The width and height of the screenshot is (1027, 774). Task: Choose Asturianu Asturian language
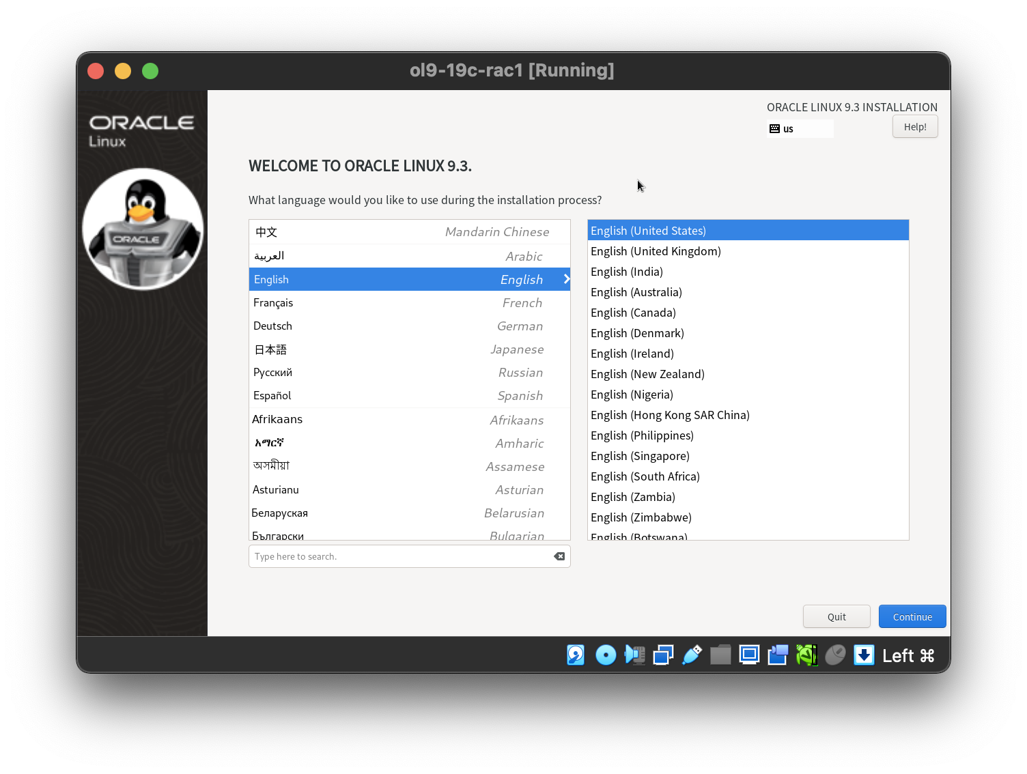click(410, 489)
